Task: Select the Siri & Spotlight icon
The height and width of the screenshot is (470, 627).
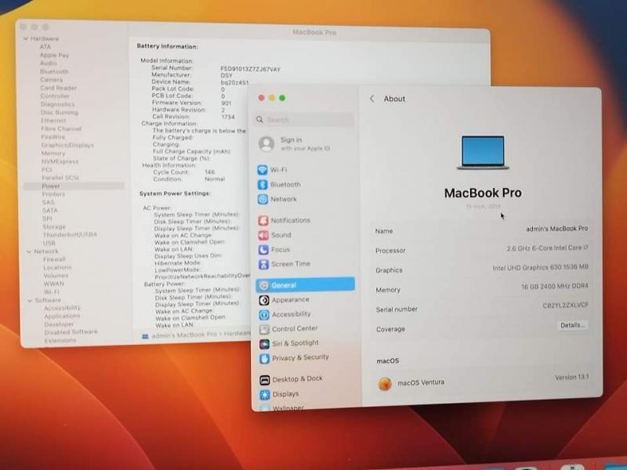Action: [x=264, y=344]
